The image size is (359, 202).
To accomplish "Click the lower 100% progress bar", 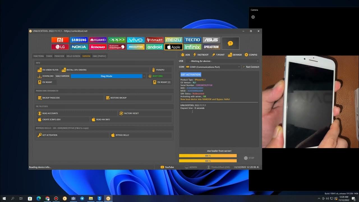I will (208, 161).
